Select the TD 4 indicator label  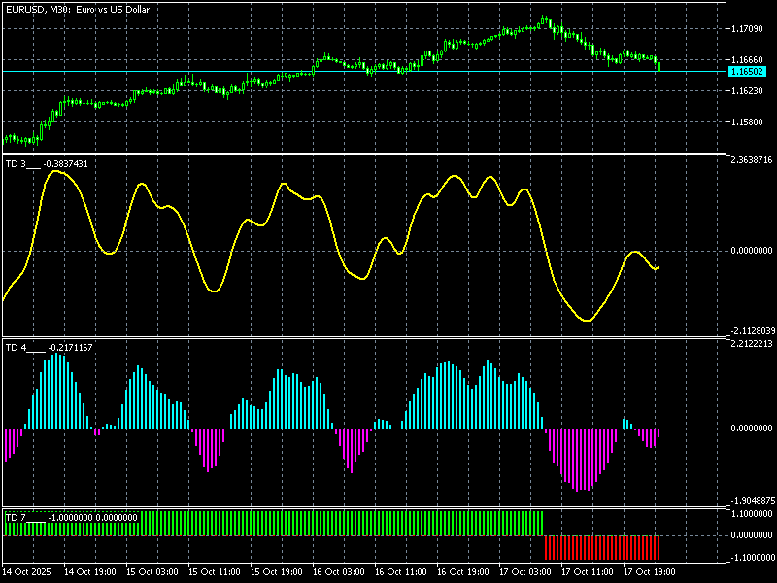pos(49,348)
